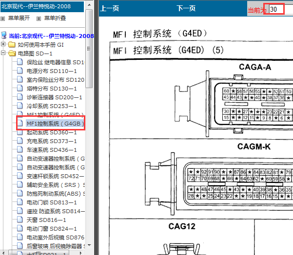Click page icon beside 天窗 SD816-1
Image resolution: width=293 pixels, height=255 pixels.
point(20,219)
